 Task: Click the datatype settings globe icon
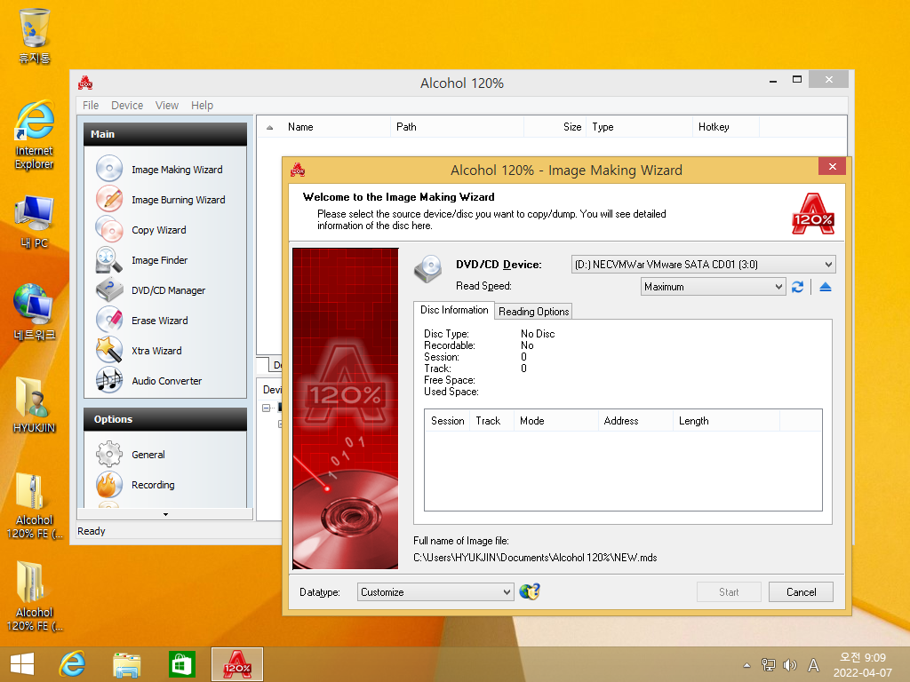(530, 591)
